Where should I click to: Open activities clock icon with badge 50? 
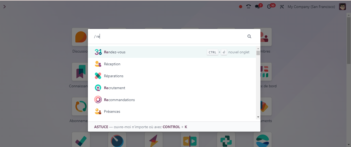269,7
